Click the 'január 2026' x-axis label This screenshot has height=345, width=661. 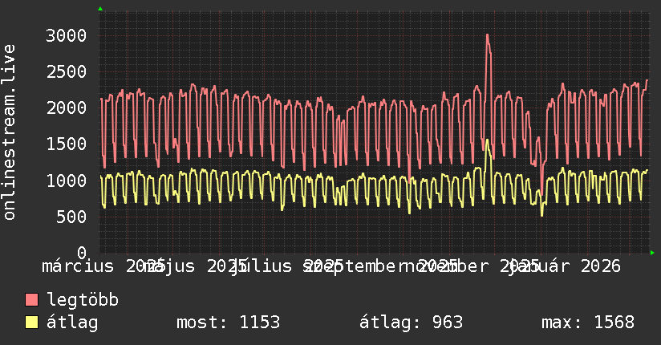click(563, 266)
